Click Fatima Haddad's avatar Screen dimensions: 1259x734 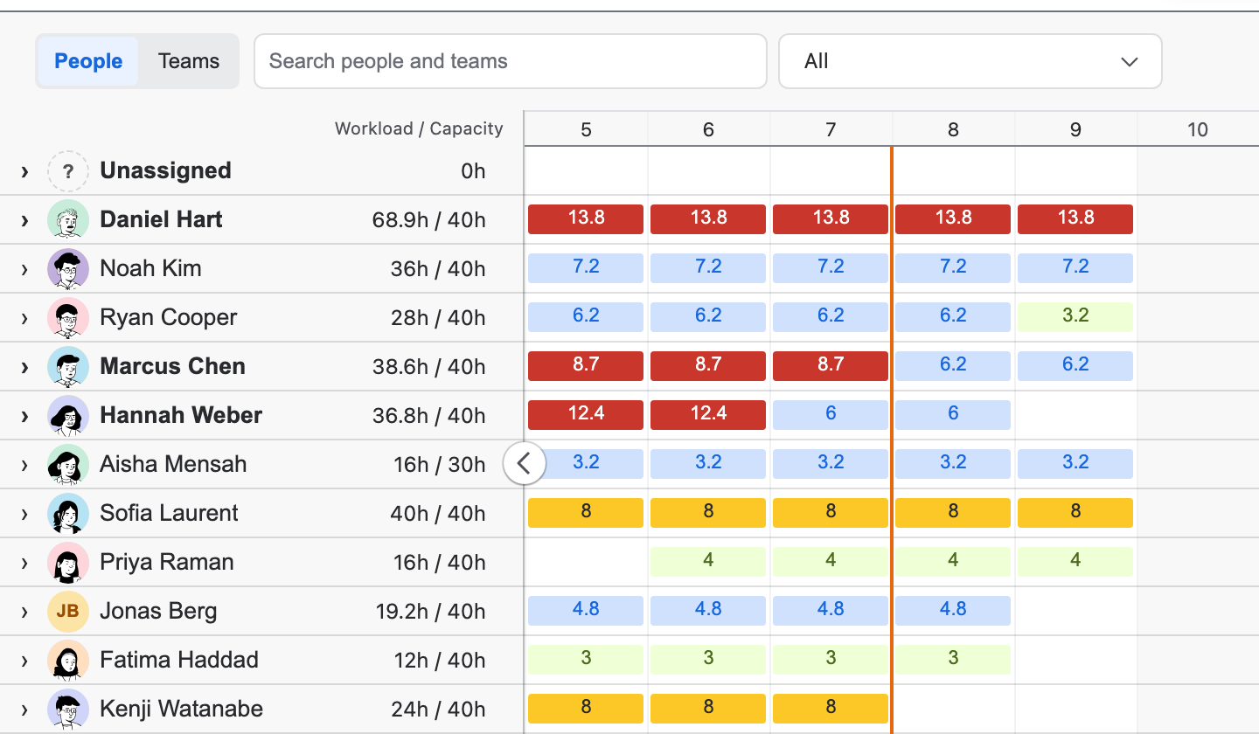[x=68, y=660]
